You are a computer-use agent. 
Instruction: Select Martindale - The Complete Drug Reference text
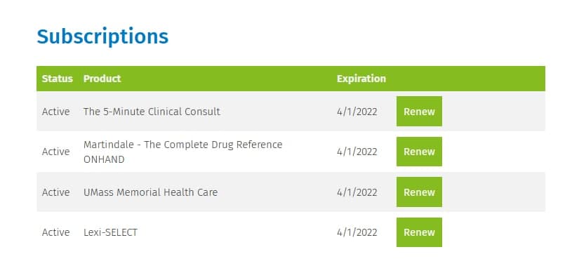click(182, 145)
